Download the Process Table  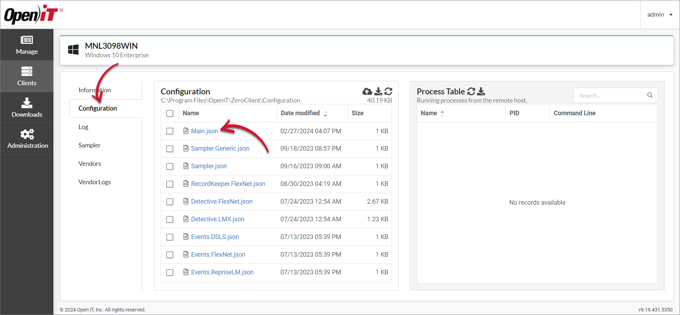481,92
